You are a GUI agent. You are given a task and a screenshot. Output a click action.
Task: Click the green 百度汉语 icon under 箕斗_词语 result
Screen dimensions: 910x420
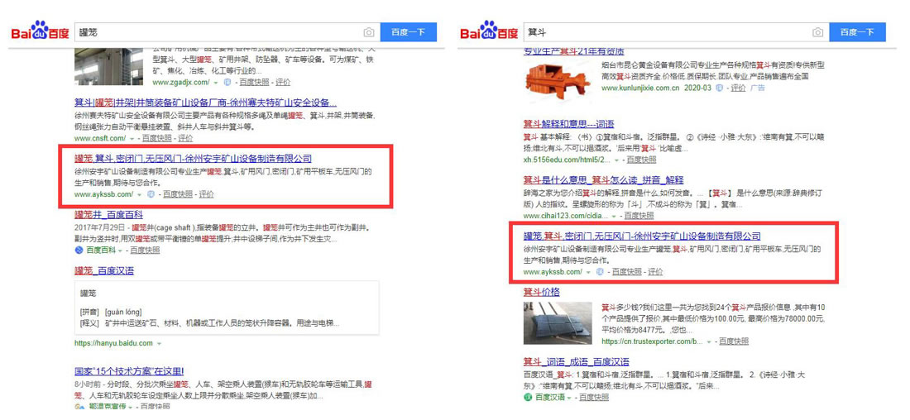coord(527,397)
